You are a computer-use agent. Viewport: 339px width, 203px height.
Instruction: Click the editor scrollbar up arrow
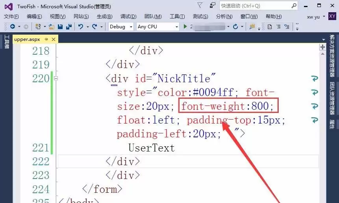point(322,54)
